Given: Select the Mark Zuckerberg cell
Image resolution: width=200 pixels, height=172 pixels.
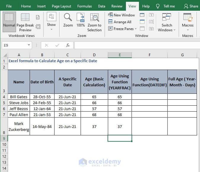Looking at the screenshot, I should tap(19, 126).
